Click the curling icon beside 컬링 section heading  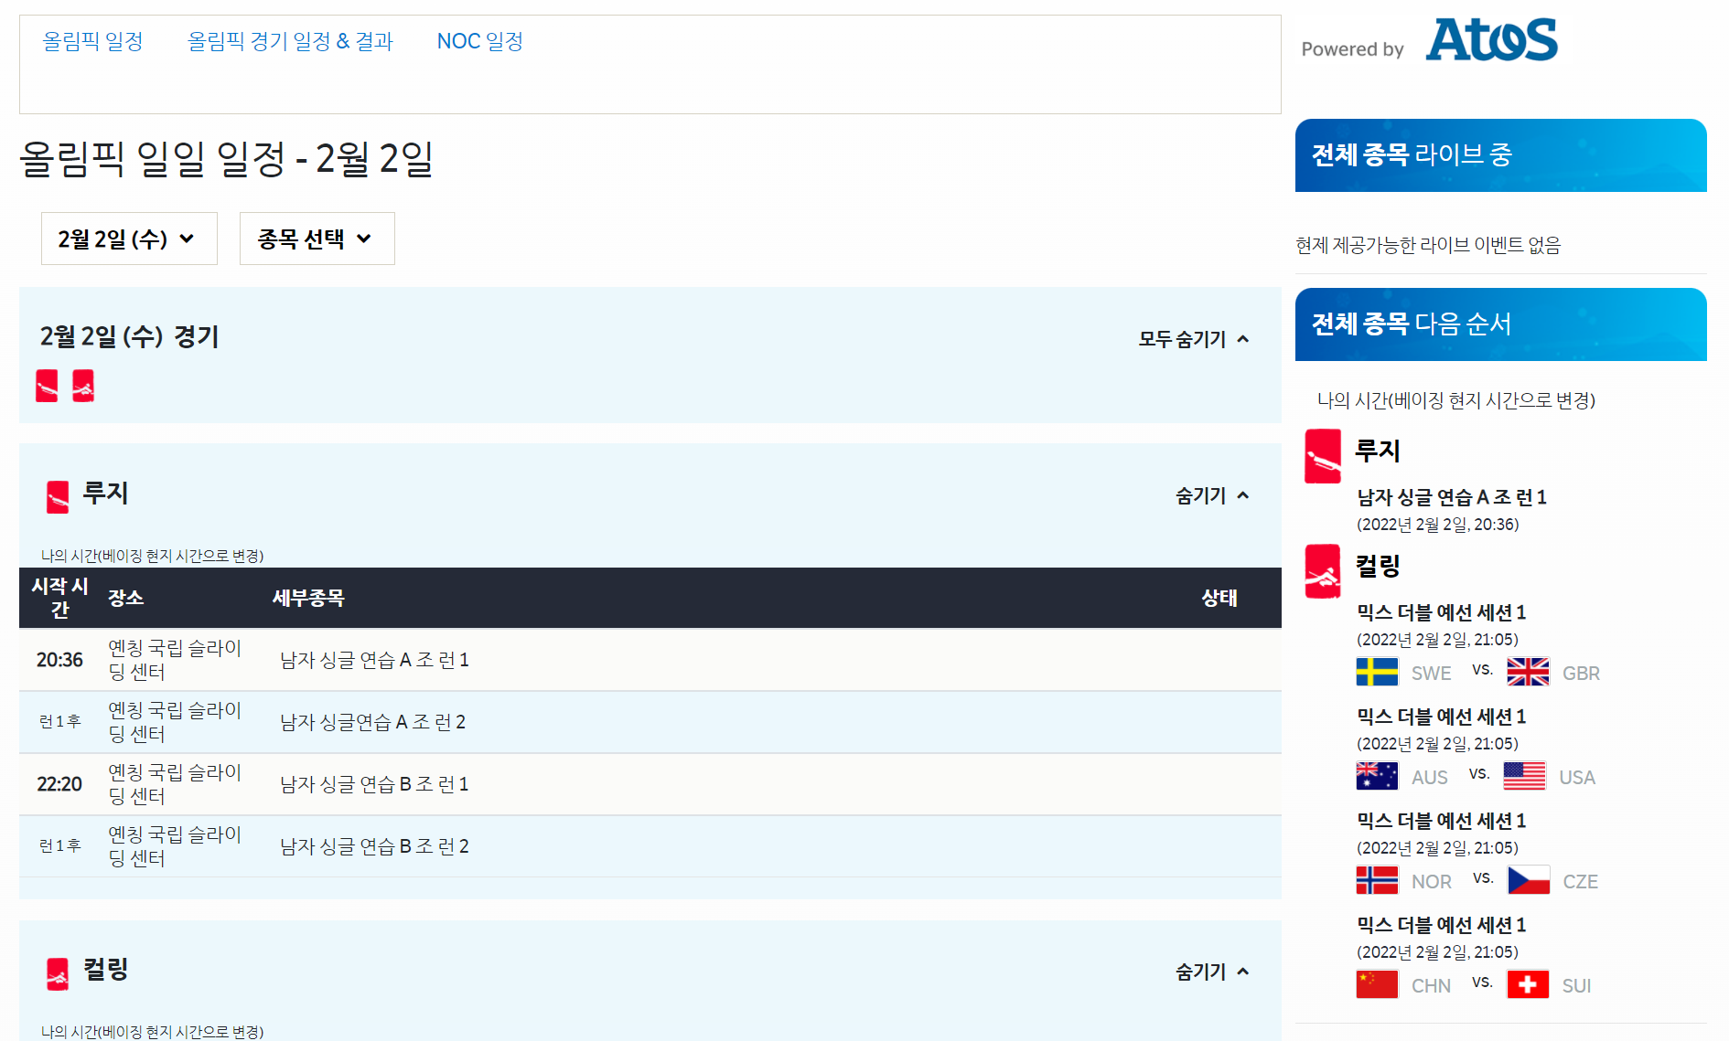pyautogui.click(x=58, y=973)
